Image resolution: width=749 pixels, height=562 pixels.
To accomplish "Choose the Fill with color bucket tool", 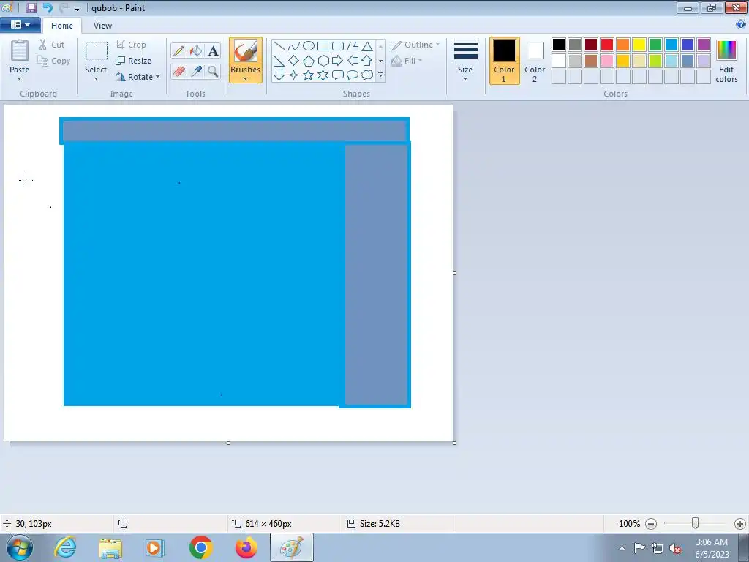I will coord(196,50).
